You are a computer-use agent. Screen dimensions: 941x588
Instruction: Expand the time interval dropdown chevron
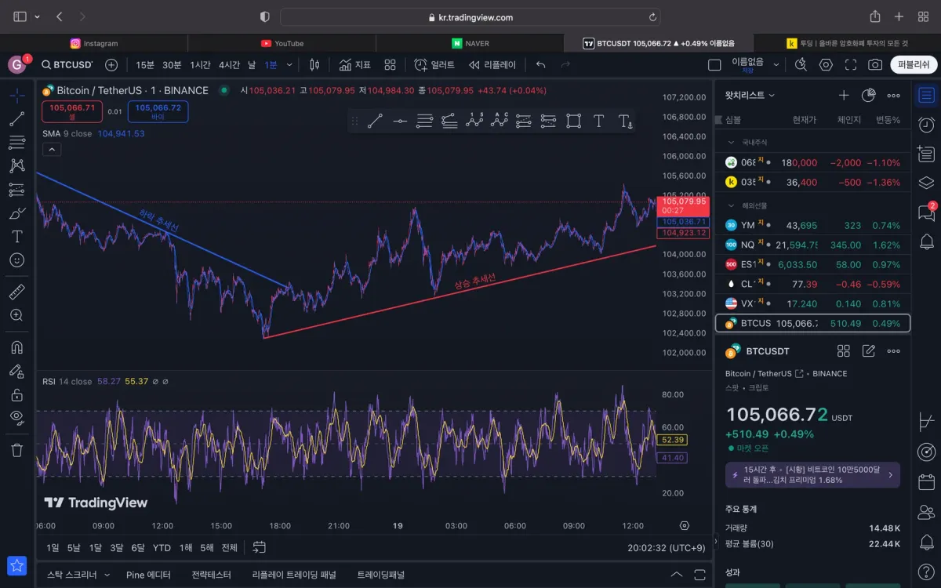(289, 65)
